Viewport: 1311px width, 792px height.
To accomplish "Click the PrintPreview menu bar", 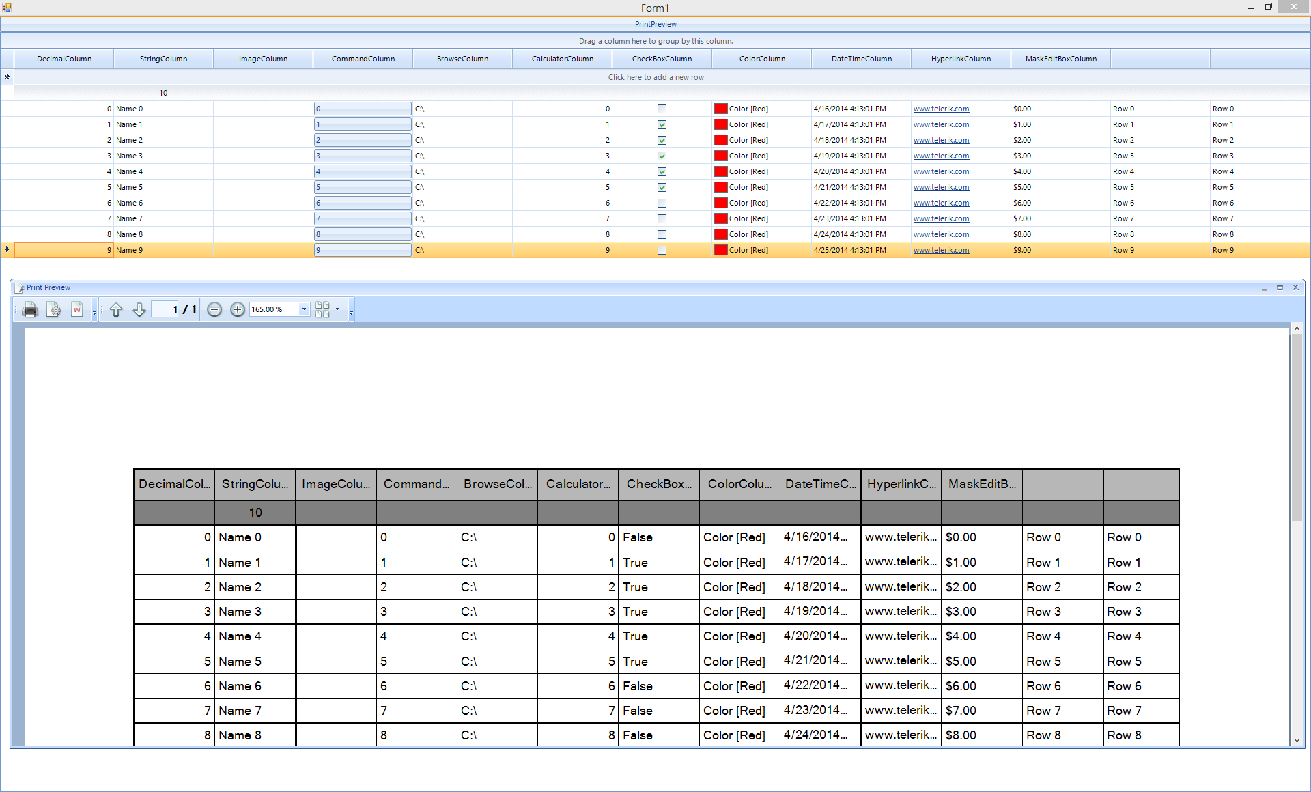I will point(655,24).
